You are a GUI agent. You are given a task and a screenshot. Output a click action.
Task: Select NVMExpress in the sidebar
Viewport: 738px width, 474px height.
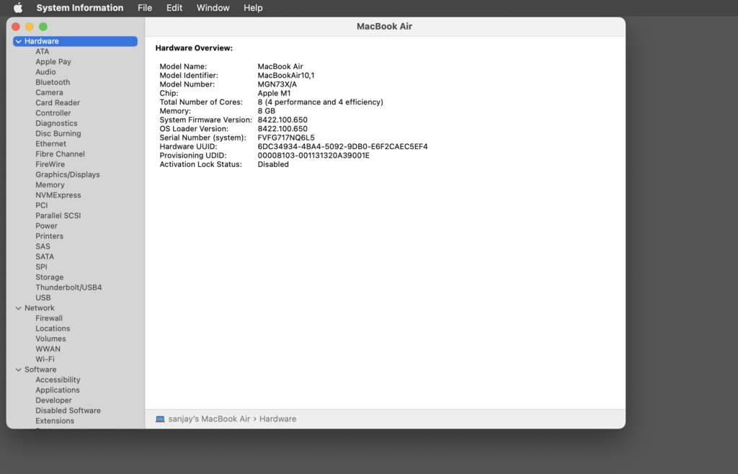click(58, 195)
